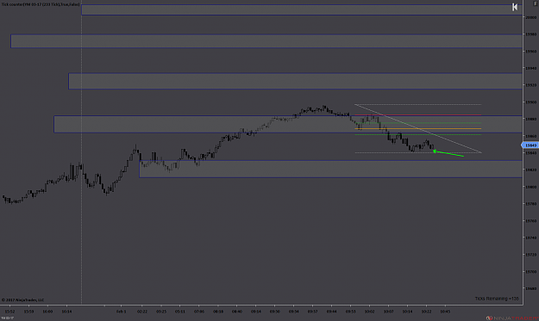Select the red Fibonacci retracement line
This screenshot has height=321, width=539.
coord(418,114)
